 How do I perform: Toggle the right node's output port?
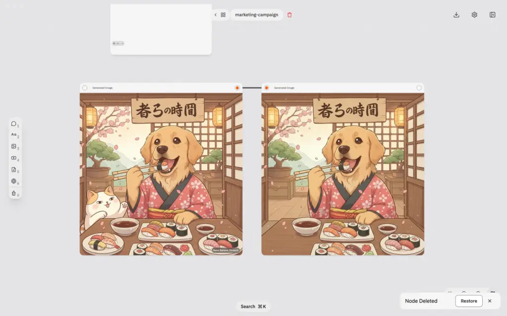(x=419, y=87)
